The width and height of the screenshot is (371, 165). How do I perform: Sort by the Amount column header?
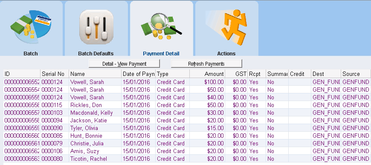[x=207, y=74]
